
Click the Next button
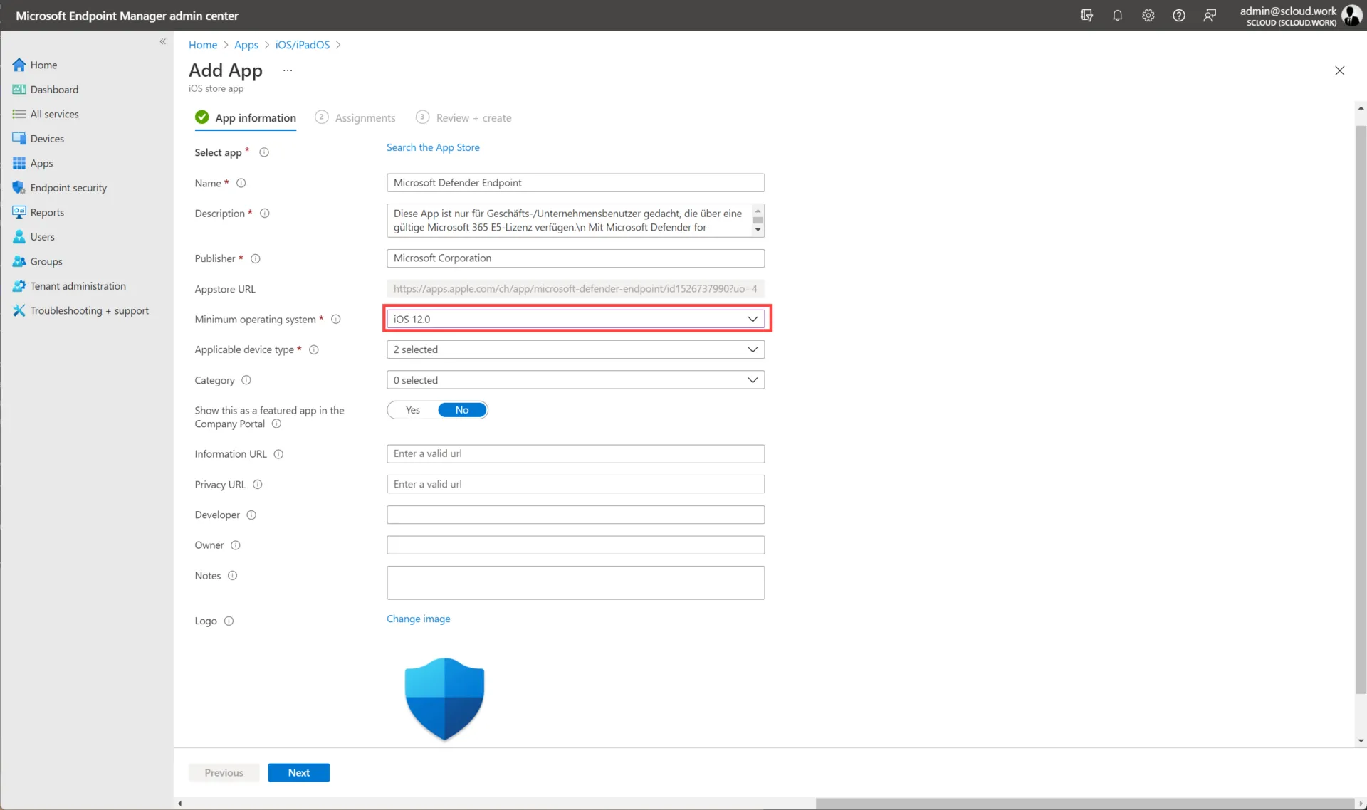tap(299, 772)
